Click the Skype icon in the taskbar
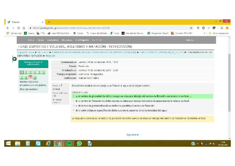The height and width of the screenshot is (166, 235). click(x=38, y=143)
